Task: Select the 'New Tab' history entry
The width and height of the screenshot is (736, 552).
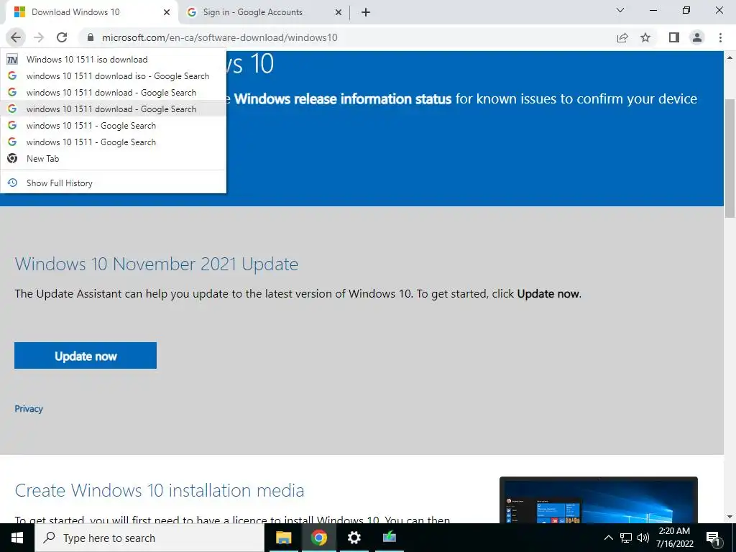Action: pos(113,159)
